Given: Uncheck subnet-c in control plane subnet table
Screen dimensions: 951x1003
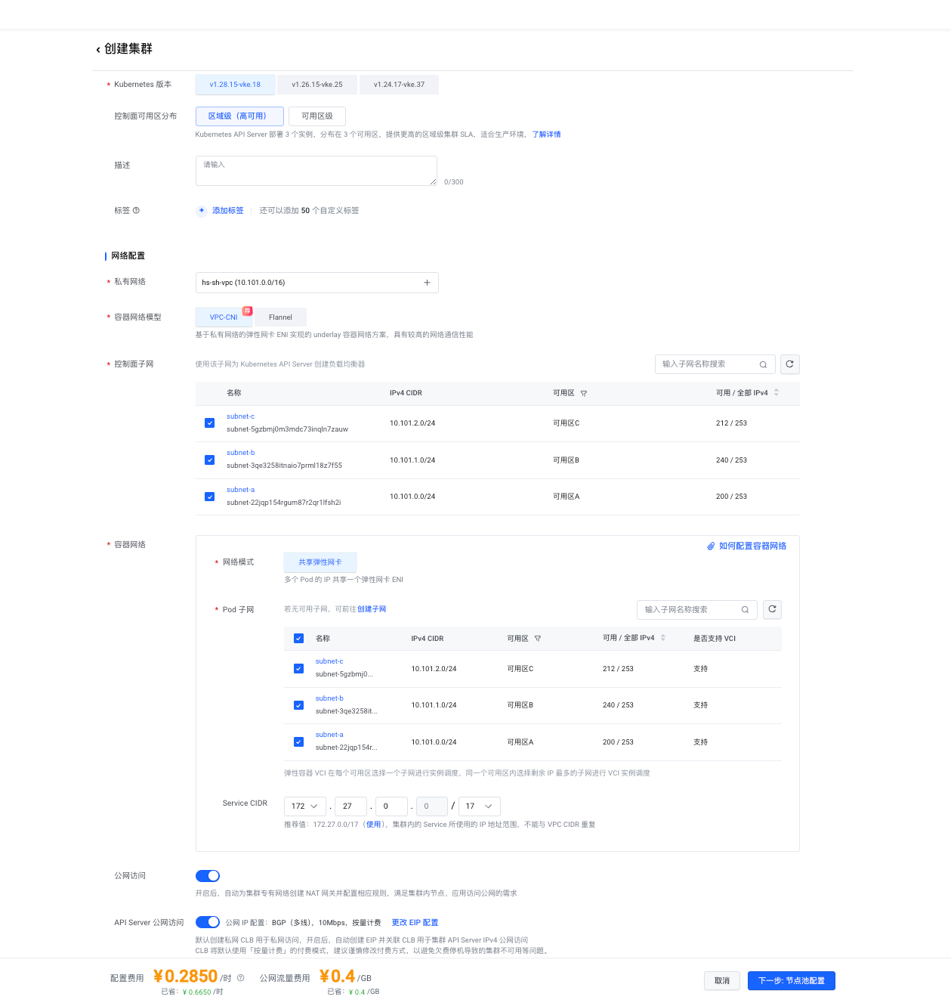Looking at the screenshot, I should coord(209,423).
